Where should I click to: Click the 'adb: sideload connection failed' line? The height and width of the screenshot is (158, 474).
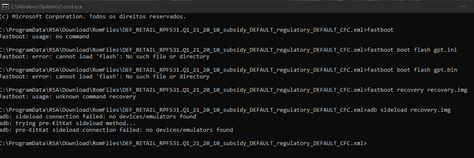(x=98, y=116)
